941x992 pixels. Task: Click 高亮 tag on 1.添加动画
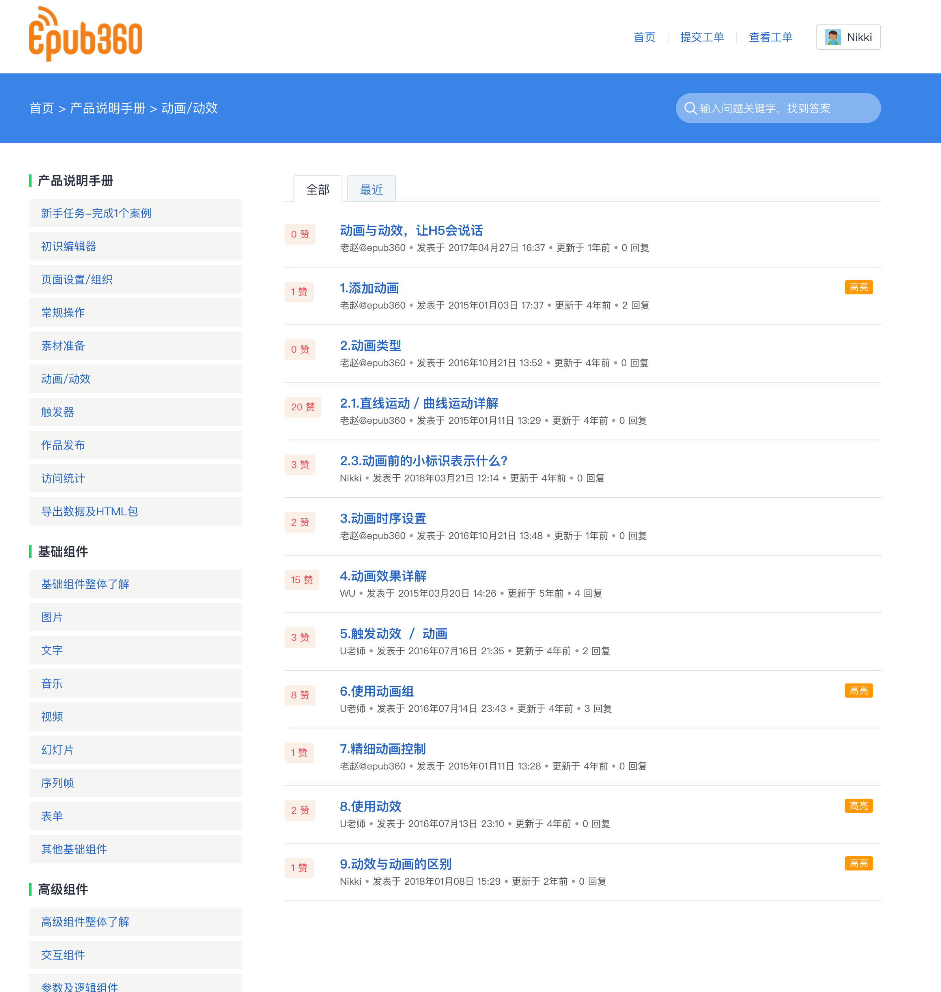point(858,287)
